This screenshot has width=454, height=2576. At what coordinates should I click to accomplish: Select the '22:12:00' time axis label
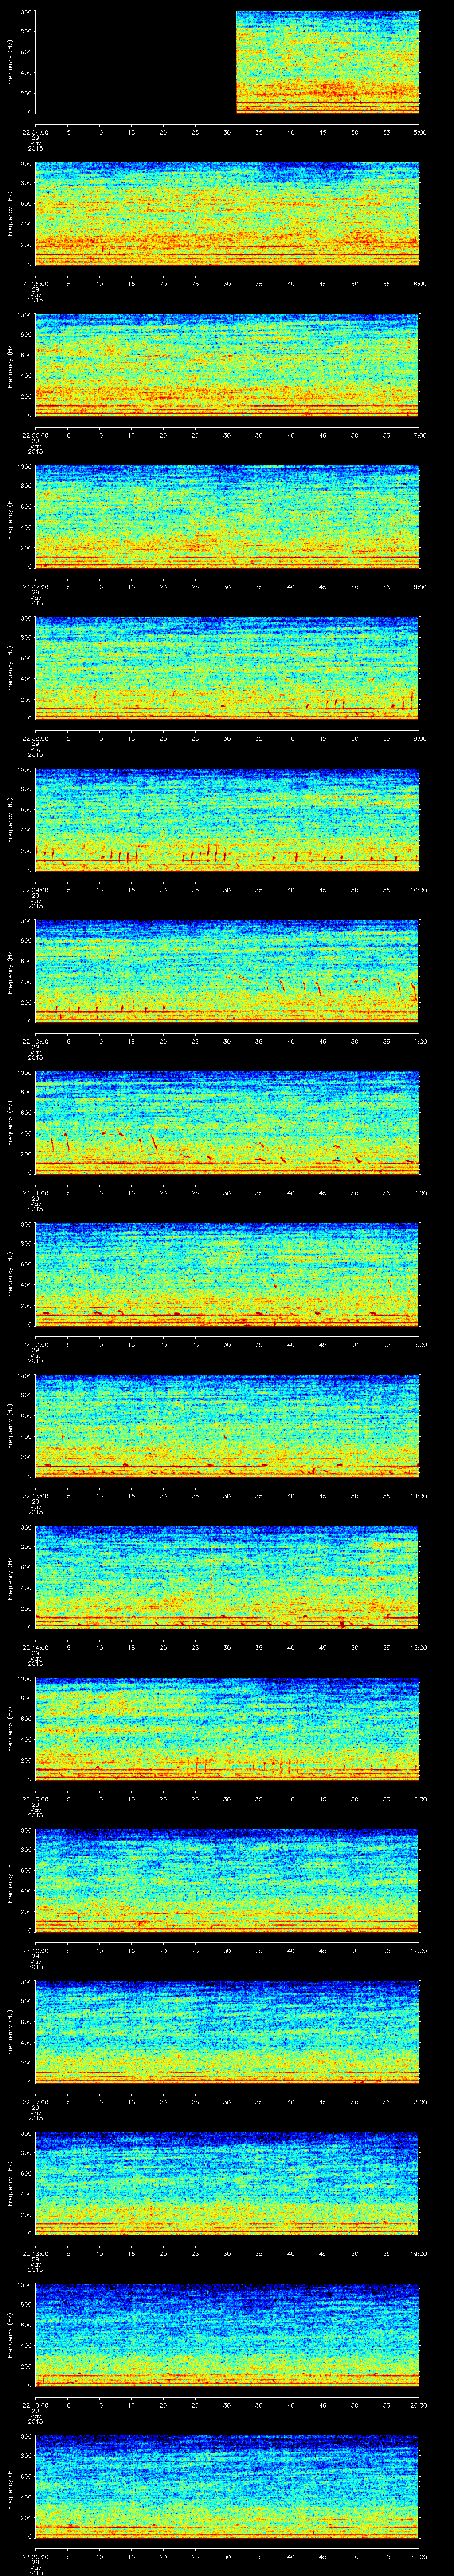pyautogui.click(x=35, y=1344)
